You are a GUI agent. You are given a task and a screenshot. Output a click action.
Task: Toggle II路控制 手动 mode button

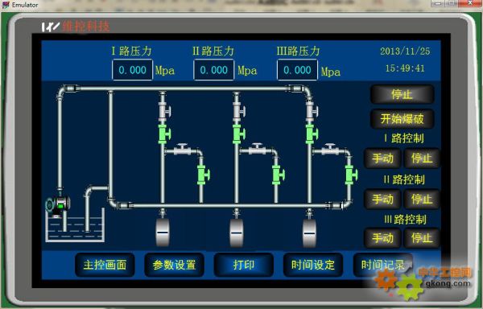[x=382, y=199]
